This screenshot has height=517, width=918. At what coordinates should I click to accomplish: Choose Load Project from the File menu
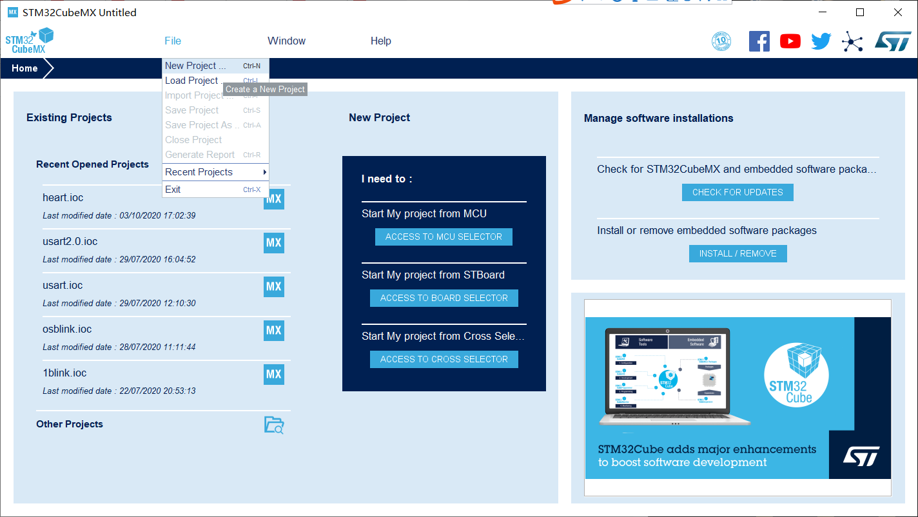[x=215, y=81]
